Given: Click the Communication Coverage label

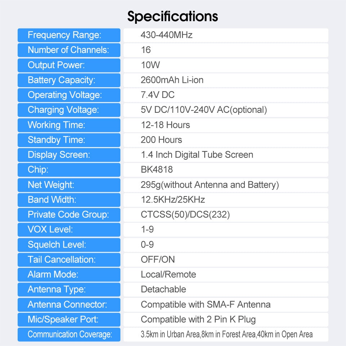Looking at the screenshot, I should tap(70, 334).
